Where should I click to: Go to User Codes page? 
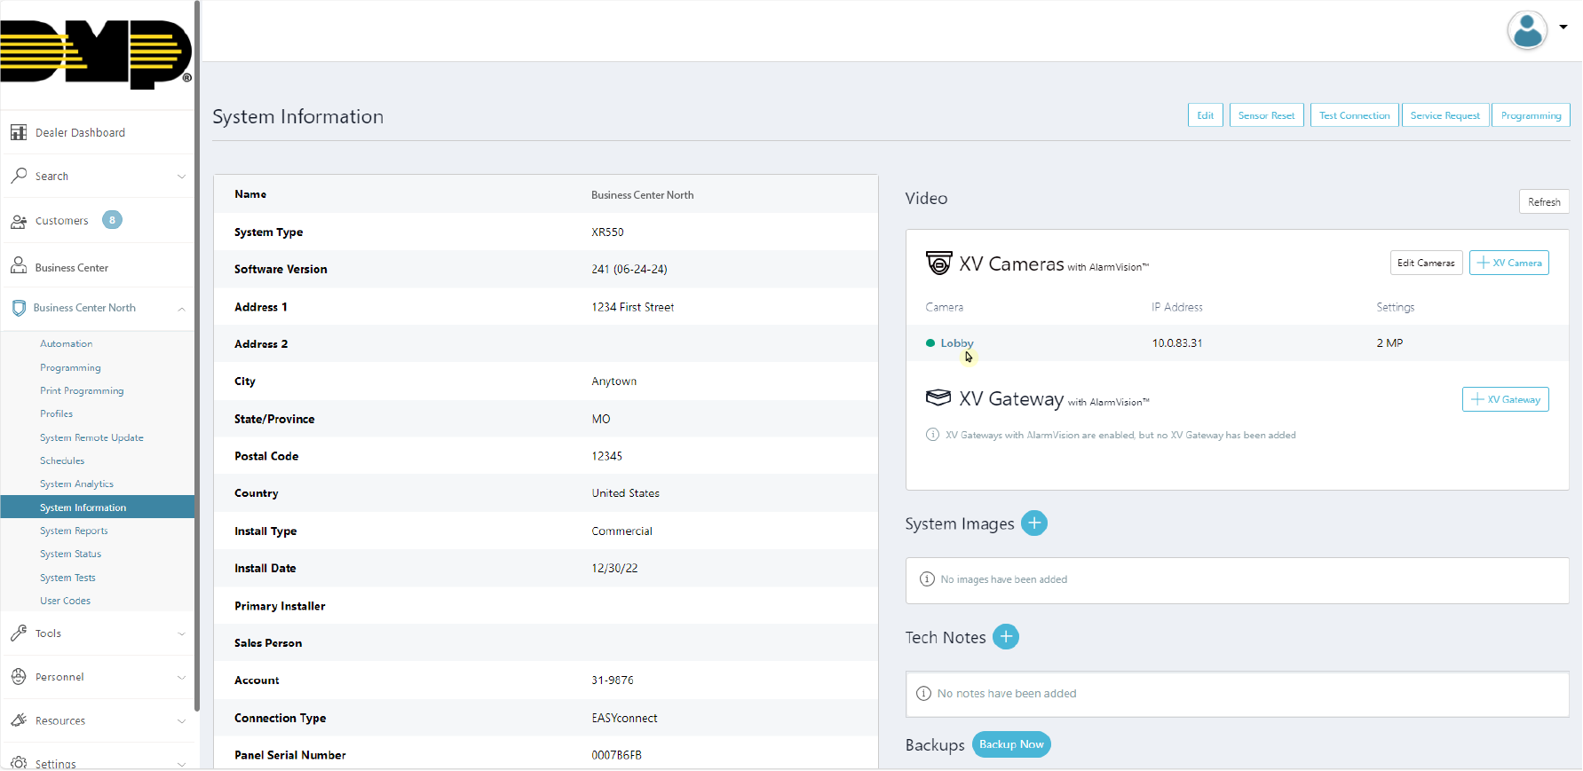pyautogui.click(x=65, y=601)
